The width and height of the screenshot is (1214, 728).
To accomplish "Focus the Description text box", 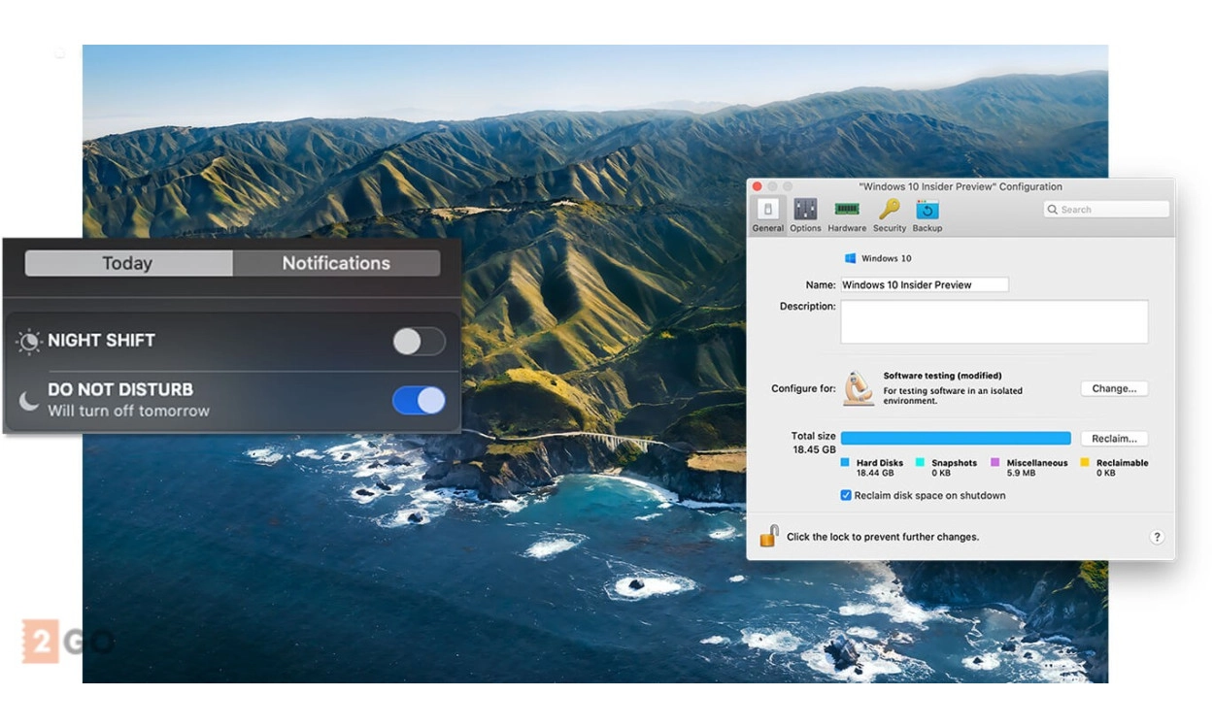I will [x=994, y=321].
